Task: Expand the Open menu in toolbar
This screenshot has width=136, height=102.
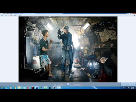Action: click(20, 15)
